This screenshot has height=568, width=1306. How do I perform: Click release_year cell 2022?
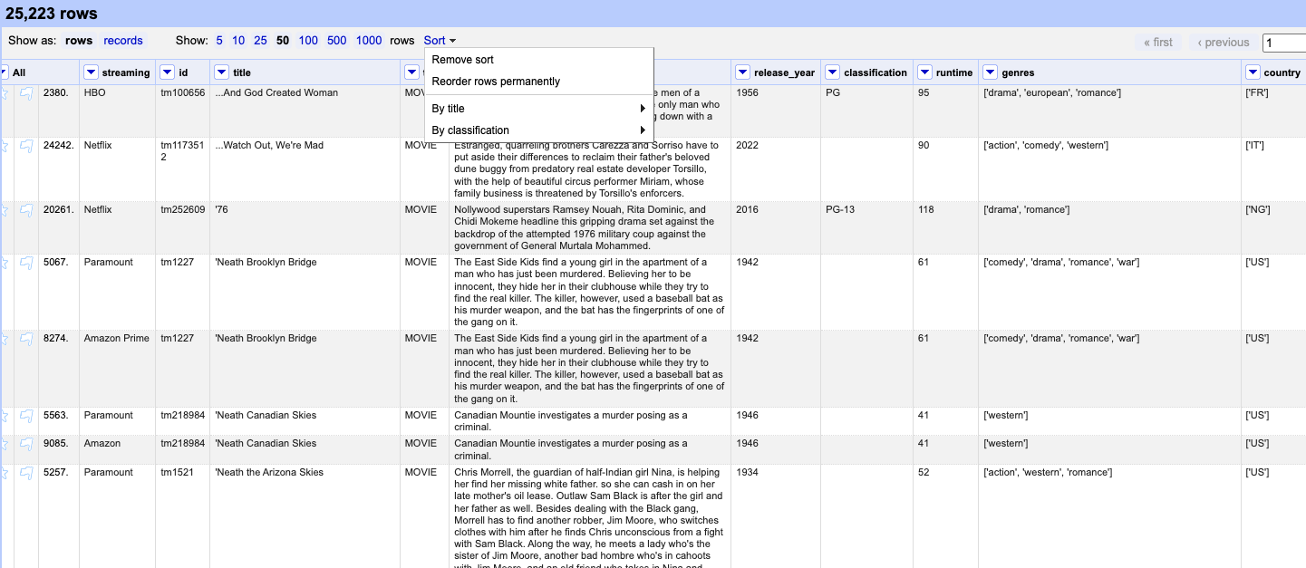point(748,145)
